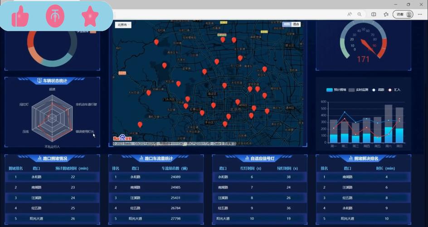Open the browser favorites star icon
This screenshot has width=428, height=227.
pos(385,14)
